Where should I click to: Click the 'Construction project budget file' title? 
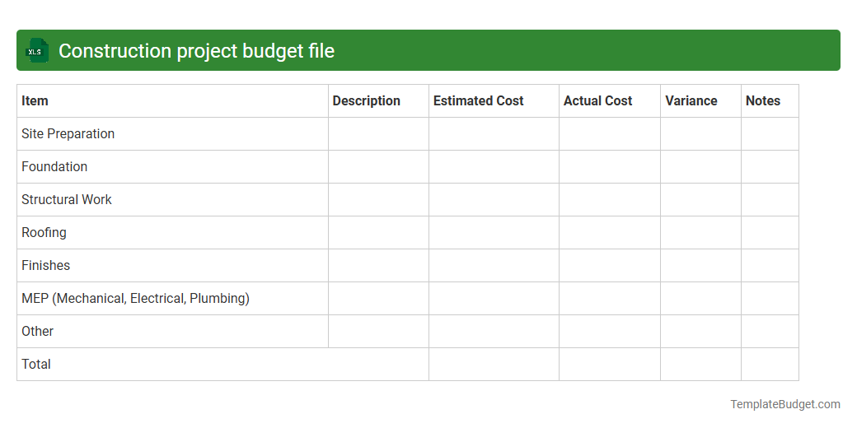point(196,51)
